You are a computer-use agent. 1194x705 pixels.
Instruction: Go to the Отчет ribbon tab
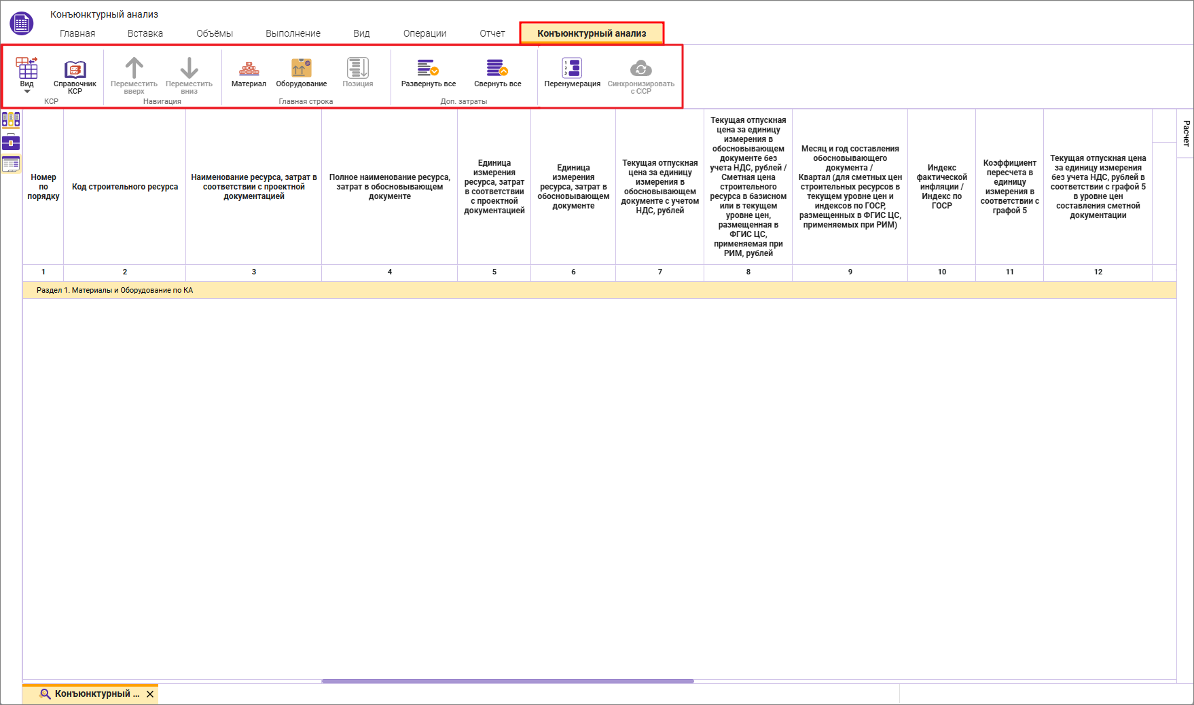[x=492, y=33]
